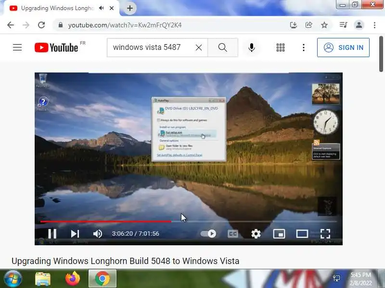Open the Chrome three-dot menu
The height and width of the screenshot is (288, 385).
click(374, 25)
